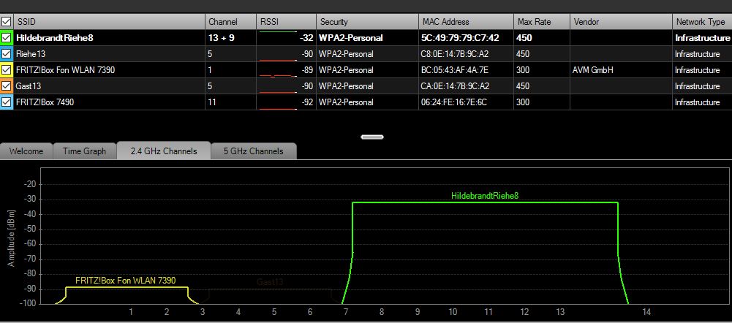Sort by the Network Type column header
Screen dimensions: 732x323
(702, 22)
